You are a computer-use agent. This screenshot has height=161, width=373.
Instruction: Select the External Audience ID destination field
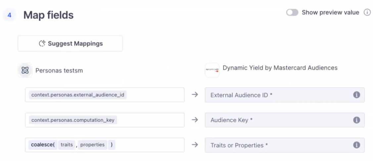285,95
